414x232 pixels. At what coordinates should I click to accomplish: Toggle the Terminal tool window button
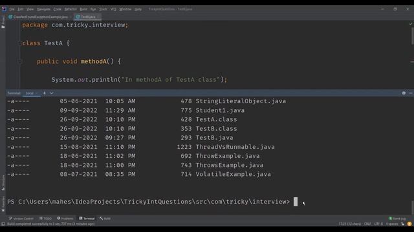tap(87, 218)
